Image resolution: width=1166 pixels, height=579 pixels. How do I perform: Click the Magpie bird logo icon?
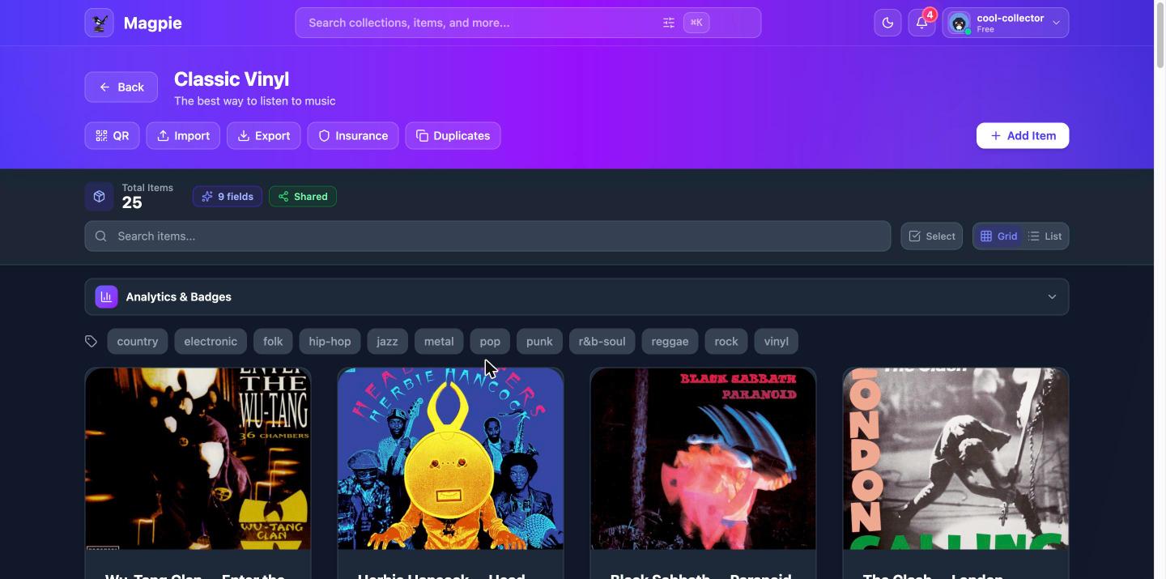click(x=100, y=23)
